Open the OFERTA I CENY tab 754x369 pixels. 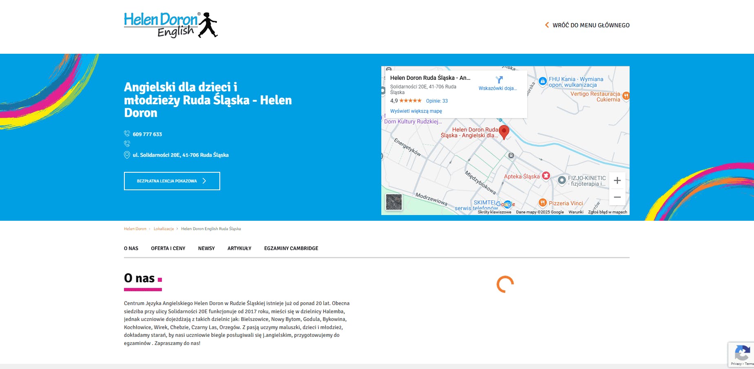click(168, 248)
